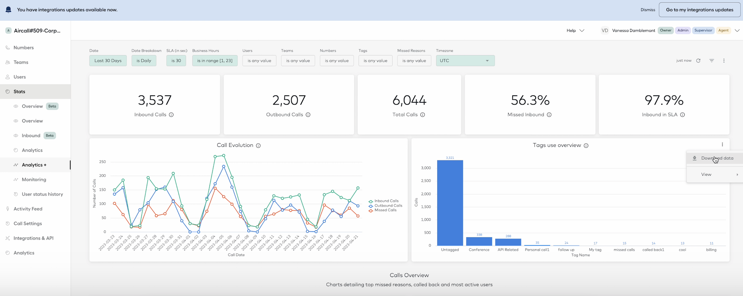Click the Stats icon in sidebar
Image resolution: width=743 pixels, height=296 pixels.
click(7, 92)
